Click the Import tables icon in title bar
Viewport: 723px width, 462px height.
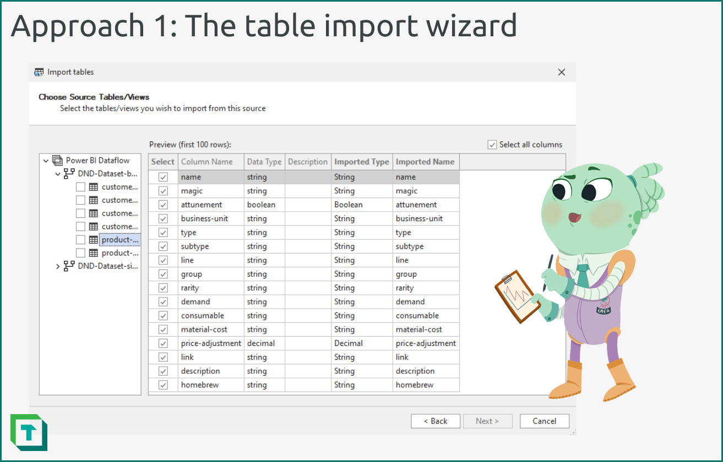pos(39,72)
